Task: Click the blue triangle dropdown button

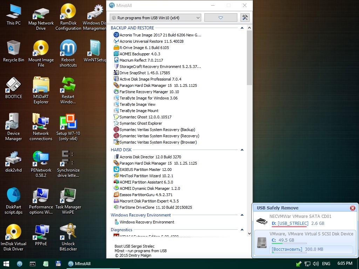Action: (221, 18)
